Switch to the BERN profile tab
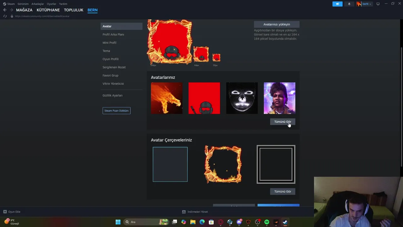Viewport: 403px width, 227px height. pyautogui.click(x=93, y=10)
